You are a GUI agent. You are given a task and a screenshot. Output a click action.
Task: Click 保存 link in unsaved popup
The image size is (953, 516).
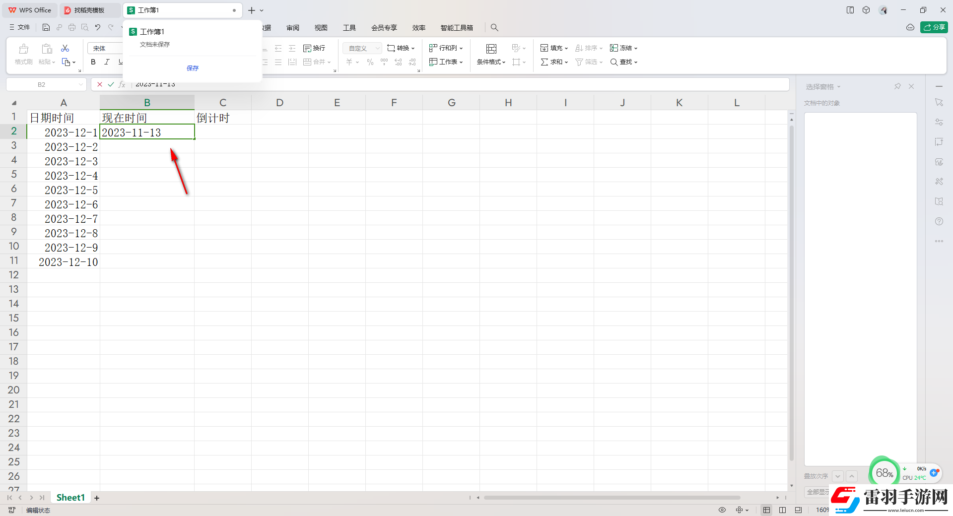[x=193, y=68]
